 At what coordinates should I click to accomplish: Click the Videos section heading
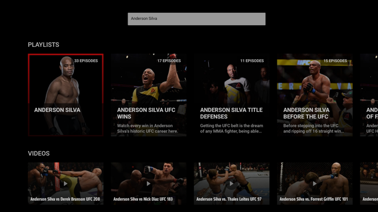[39, 153]
